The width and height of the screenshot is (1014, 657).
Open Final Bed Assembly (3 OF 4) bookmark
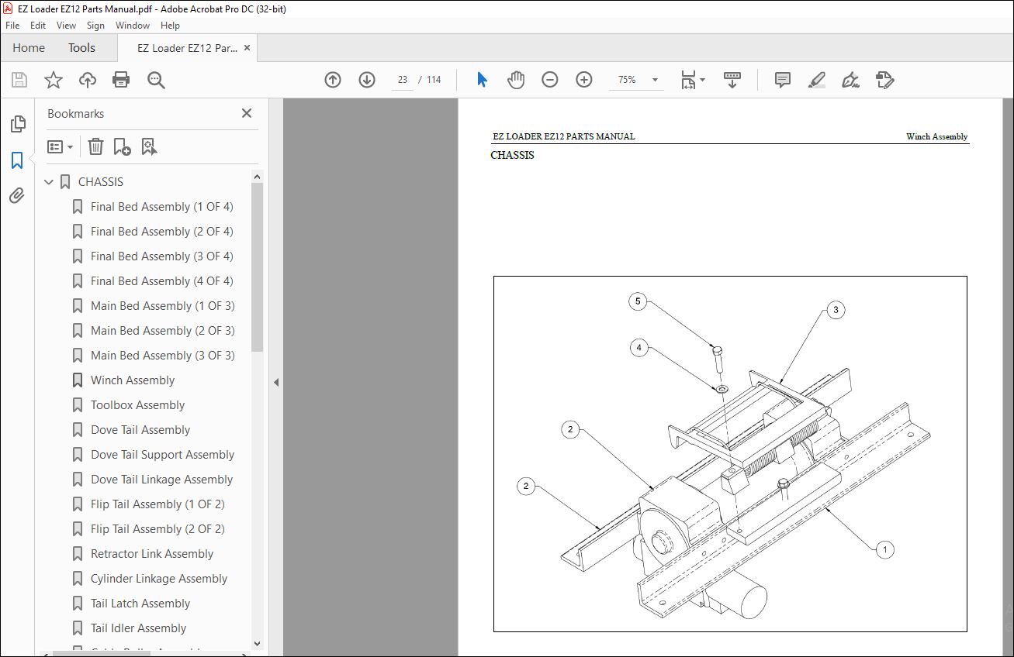(x=161, y=256)
